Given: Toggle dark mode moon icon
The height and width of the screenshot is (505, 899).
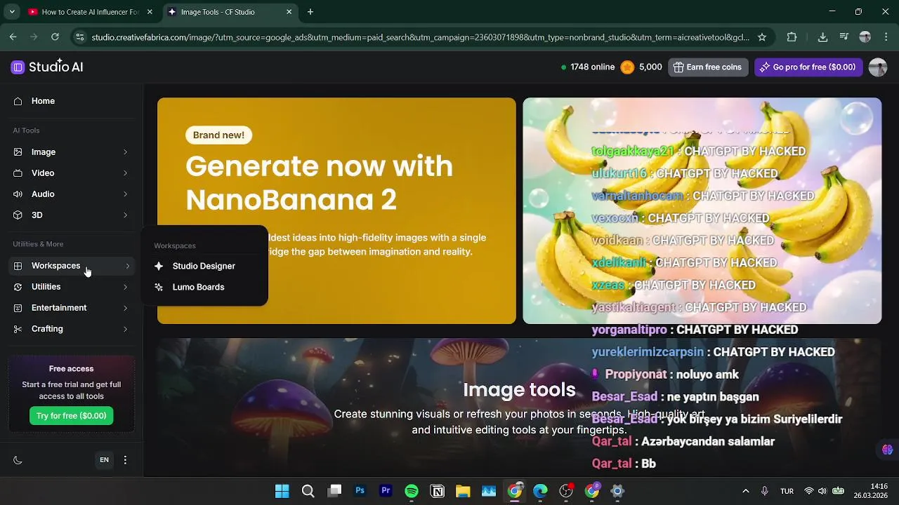Looking at the screenshot, I should (x=18, y=460).
